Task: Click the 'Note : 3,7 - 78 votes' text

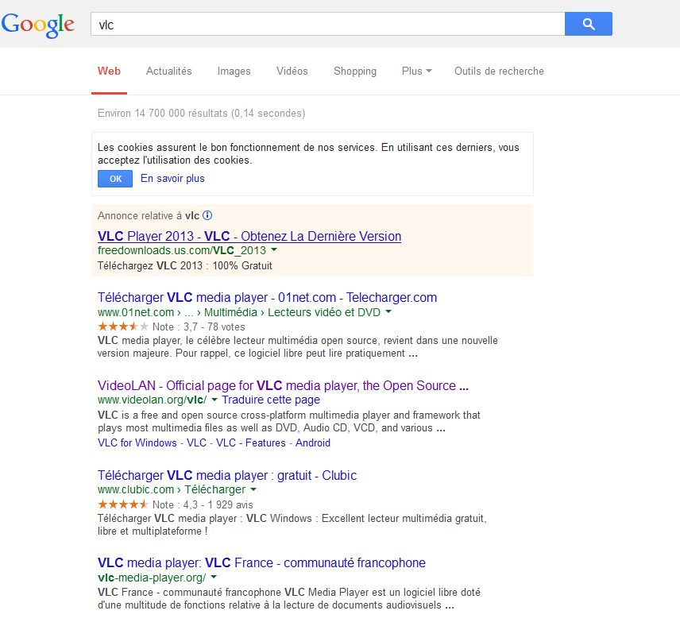Action: point(199,327)
